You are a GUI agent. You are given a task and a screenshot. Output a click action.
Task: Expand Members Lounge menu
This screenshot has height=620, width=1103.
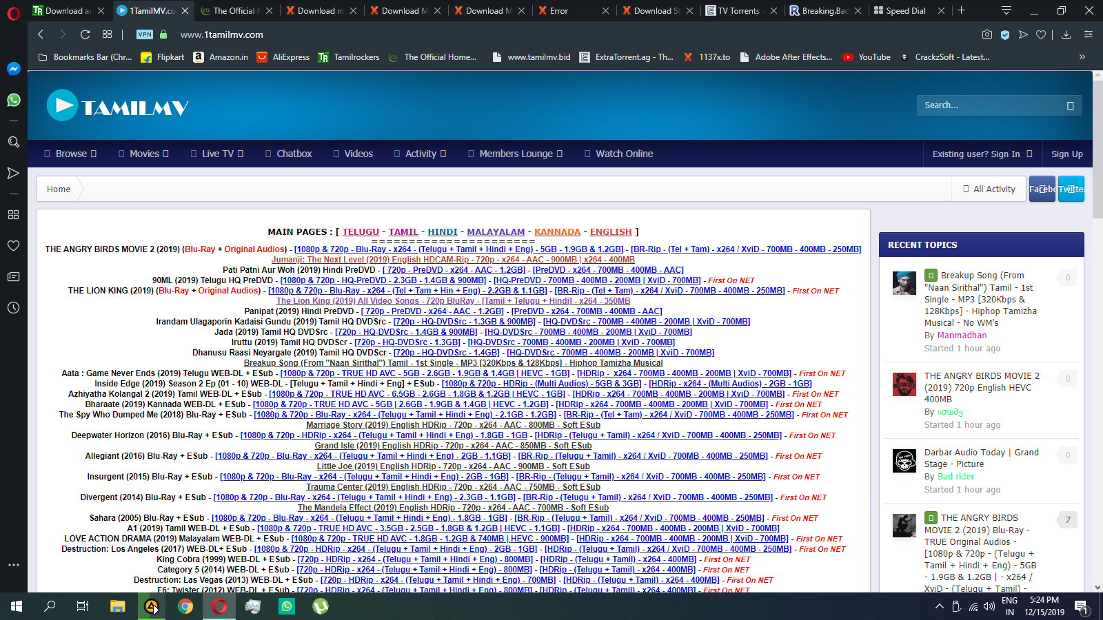[516, 154]
